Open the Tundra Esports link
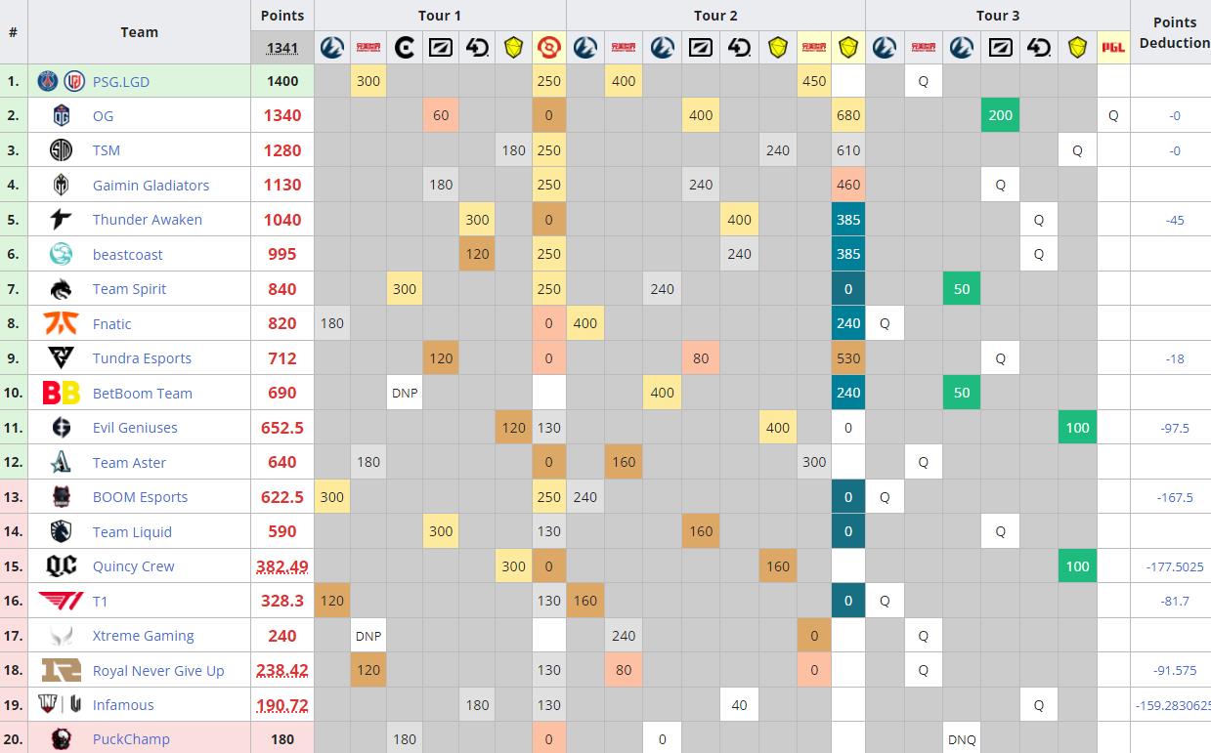Viewport: 1211px width, 753px height. click(x=142, y=358)
